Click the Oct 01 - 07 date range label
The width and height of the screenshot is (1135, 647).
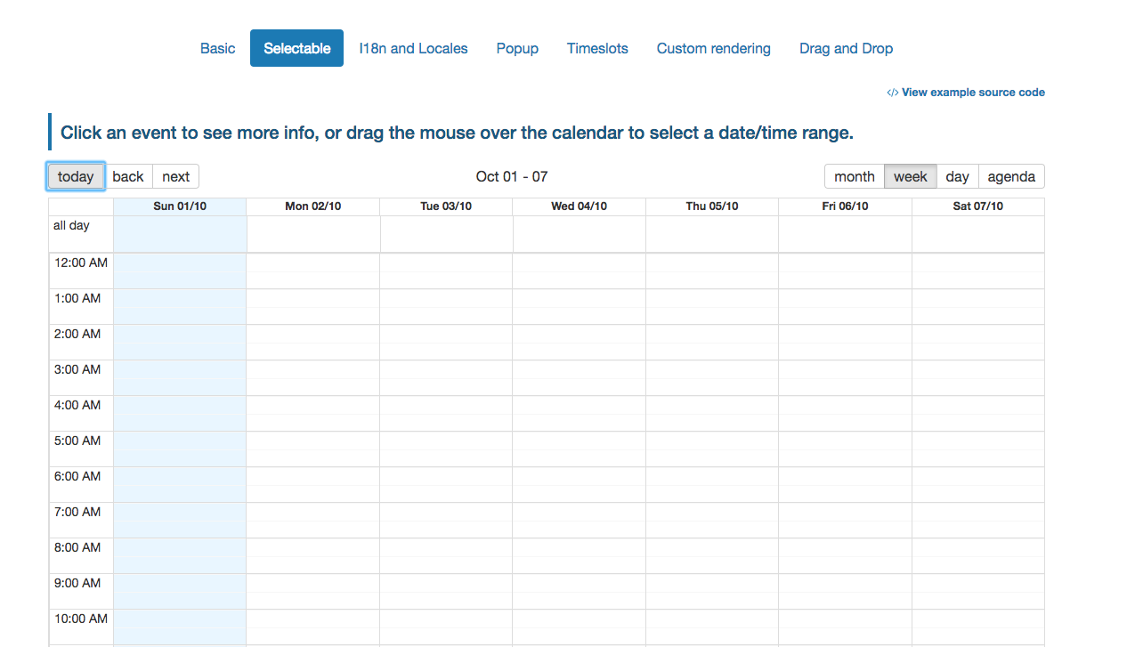point(512,176)
